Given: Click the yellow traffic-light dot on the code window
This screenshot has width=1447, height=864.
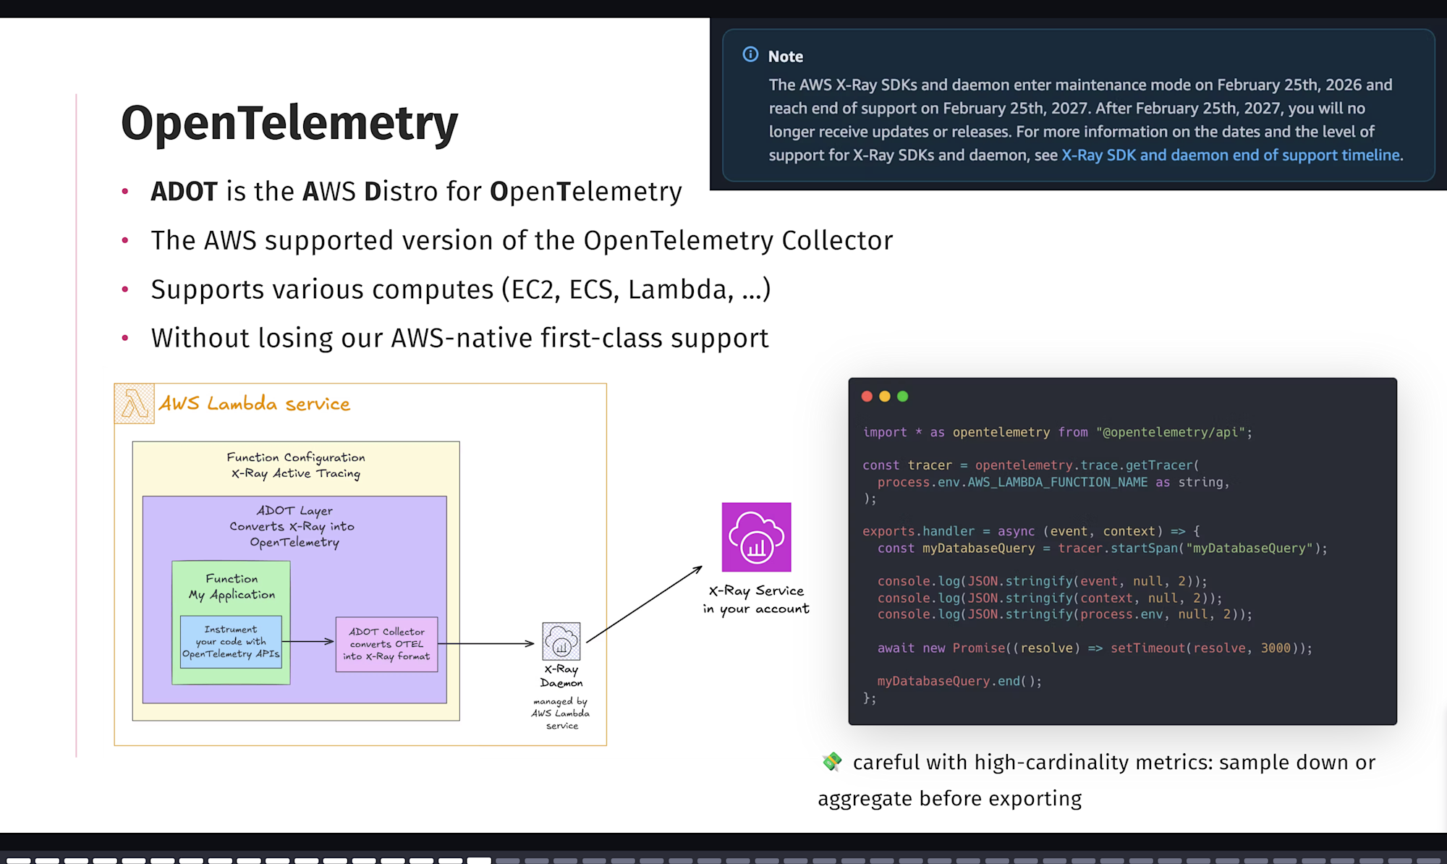Looking at the screenshot, I should [884, 397].
